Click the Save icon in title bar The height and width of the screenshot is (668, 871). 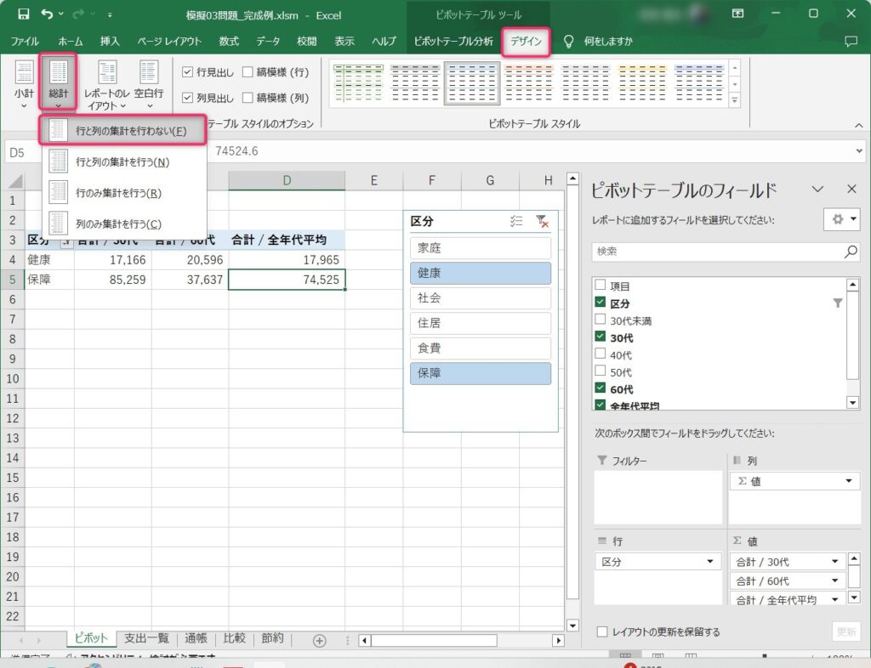(23, 14)
